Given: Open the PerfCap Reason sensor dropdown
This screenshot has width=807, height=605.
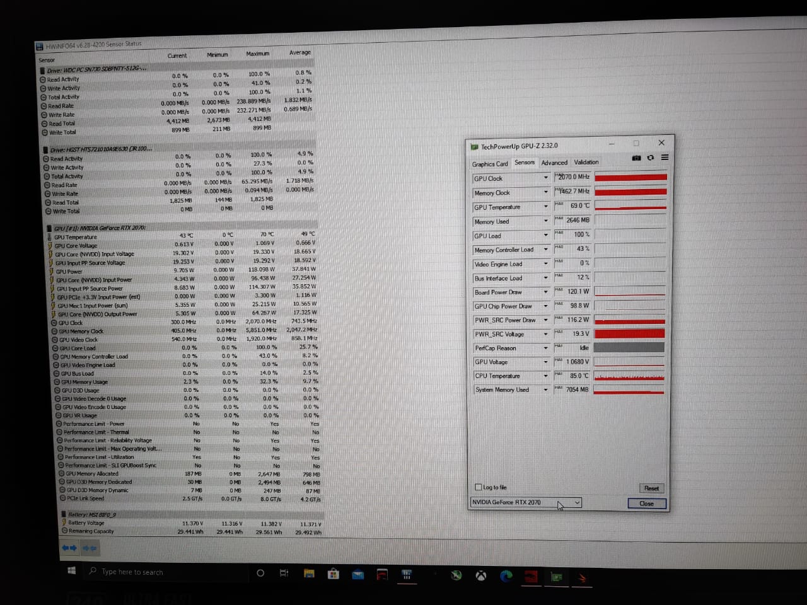Looking at the screenshot, I should [546, 348].
